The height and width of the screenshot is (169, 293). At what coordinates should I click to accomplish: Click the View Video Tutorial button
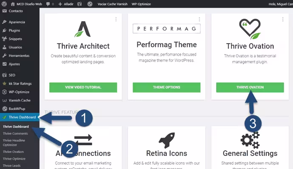click(x=83, y=87)
